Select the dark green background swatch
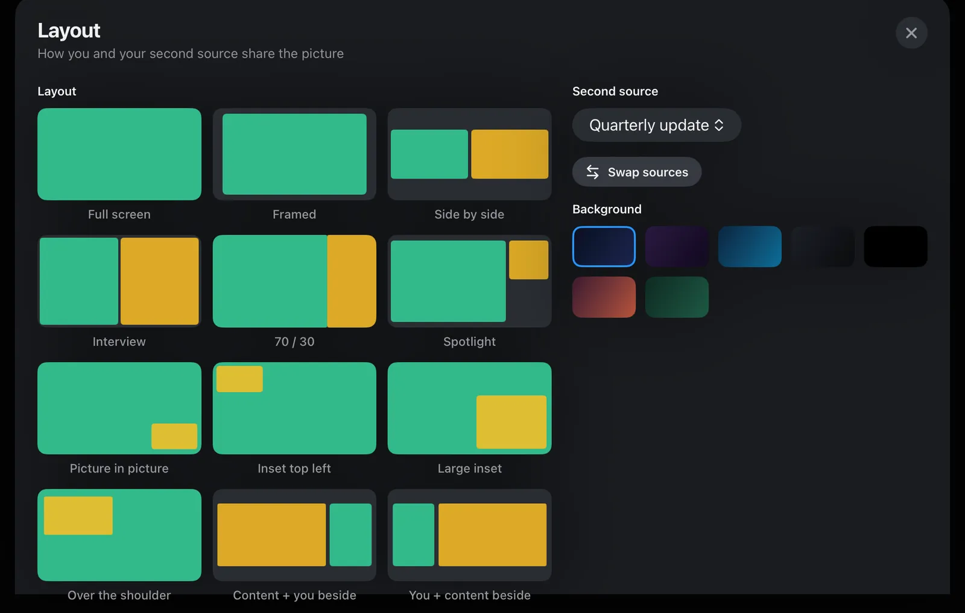Image resolution: width=965 pixels, height=613 pixels. [x=677, y=297]
